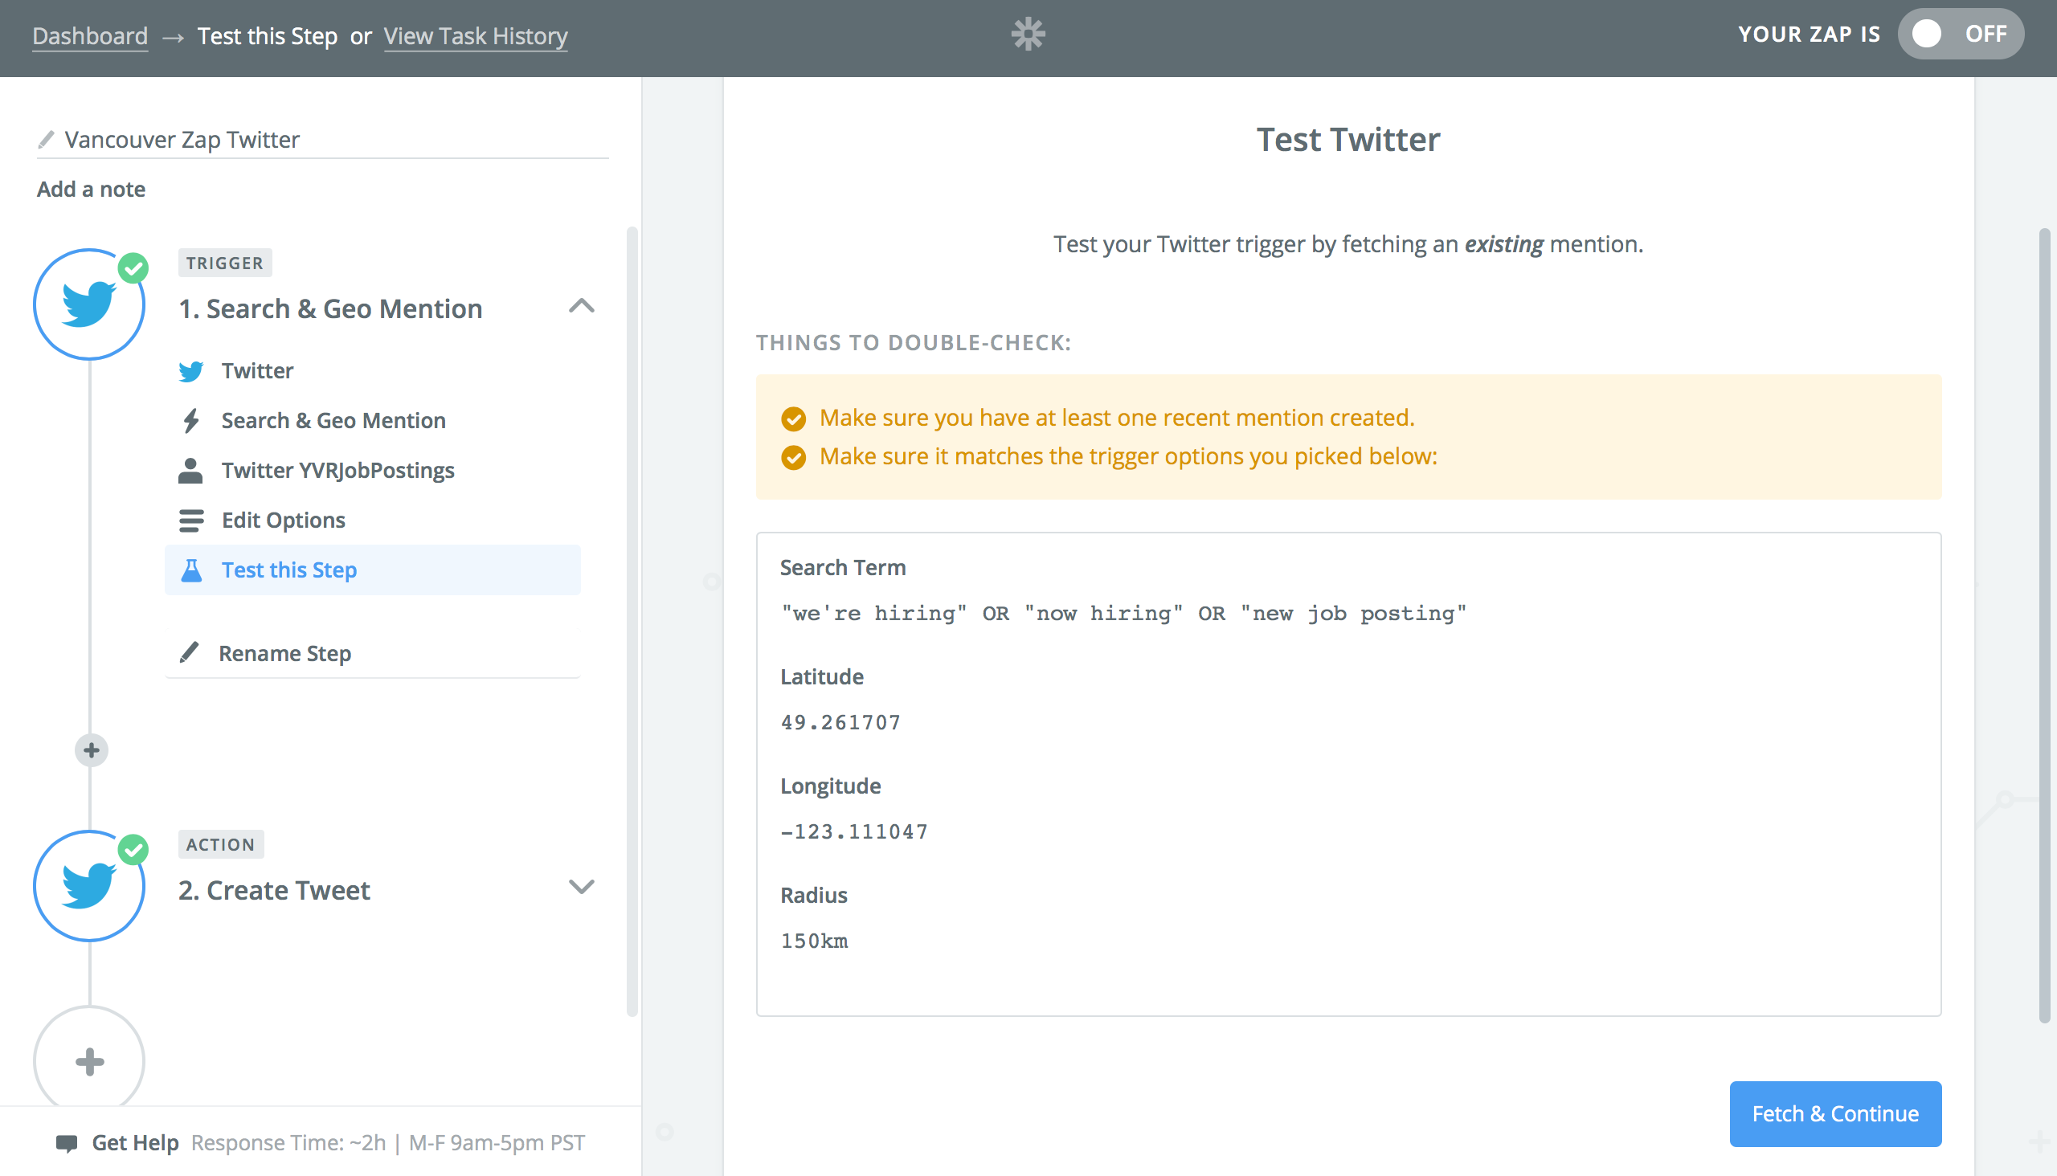
Task: Click the check icon beside trigger options reminder
Action: [793, 457]
